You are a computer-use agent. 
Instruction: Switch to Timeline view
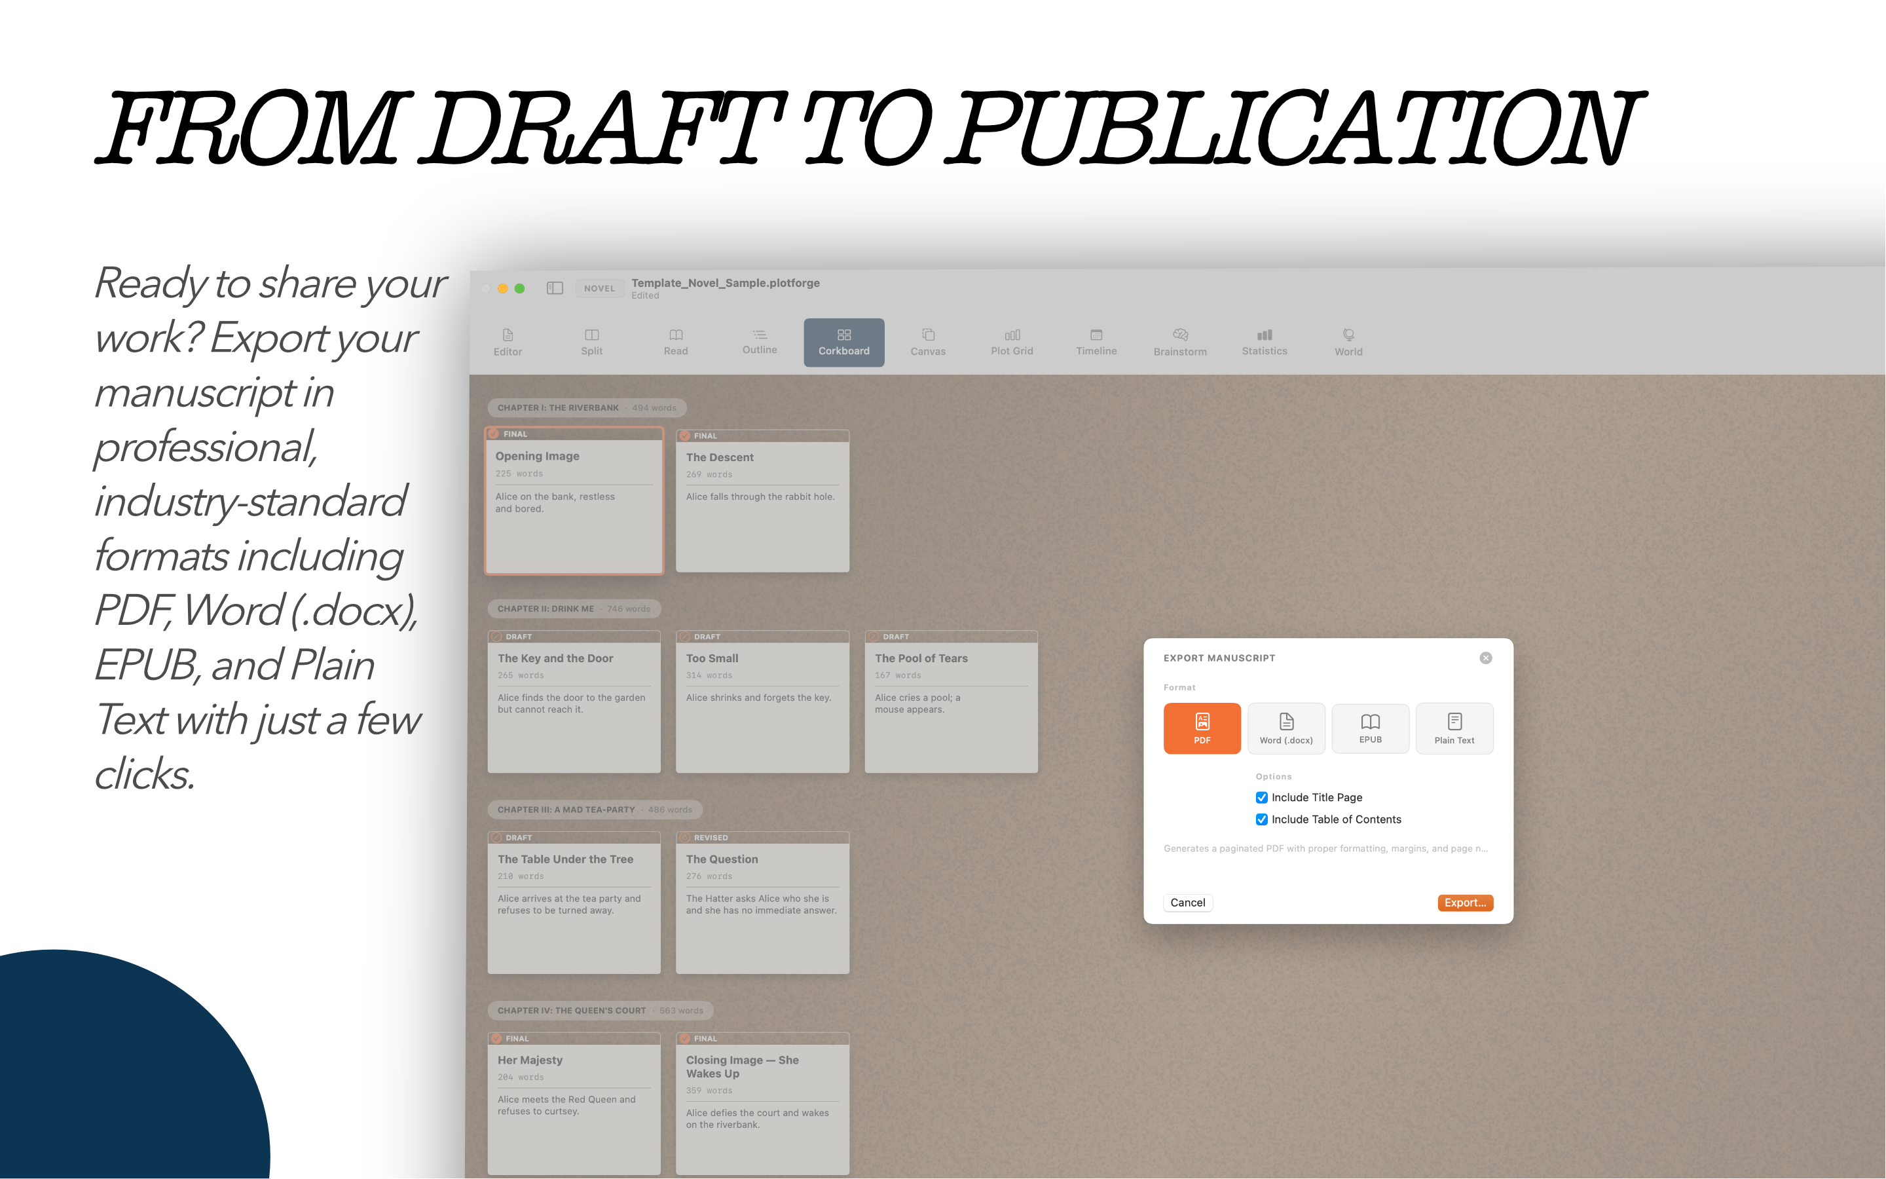[x=1096, y=343]
